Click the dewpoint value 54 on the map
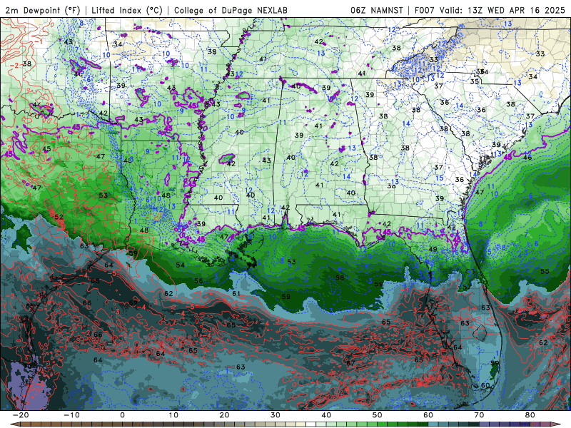Screen dimensions: 571x428 [181, 265]
